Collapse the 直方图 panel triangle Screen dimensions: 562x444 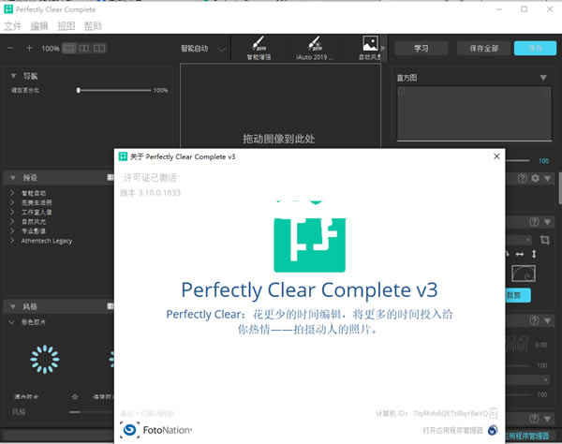pos(543,78)
